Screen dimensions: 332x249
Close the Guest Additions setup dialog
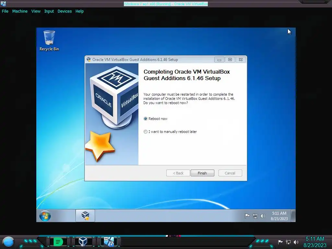[241, 60]
